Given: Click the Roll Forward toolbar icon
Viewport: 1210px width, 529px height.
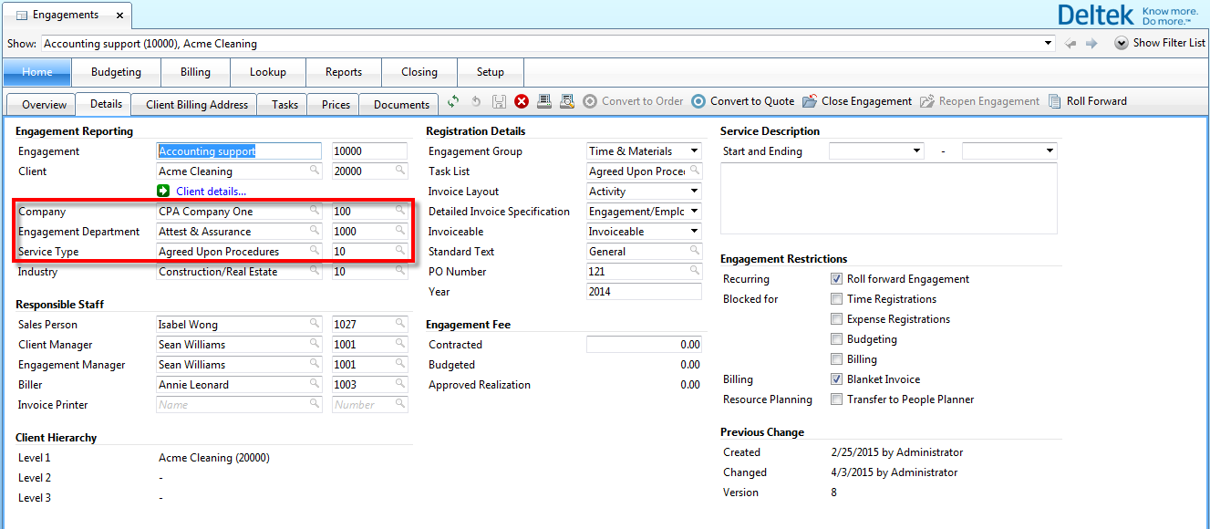Looking at the screenshot, I should 1055,101.
